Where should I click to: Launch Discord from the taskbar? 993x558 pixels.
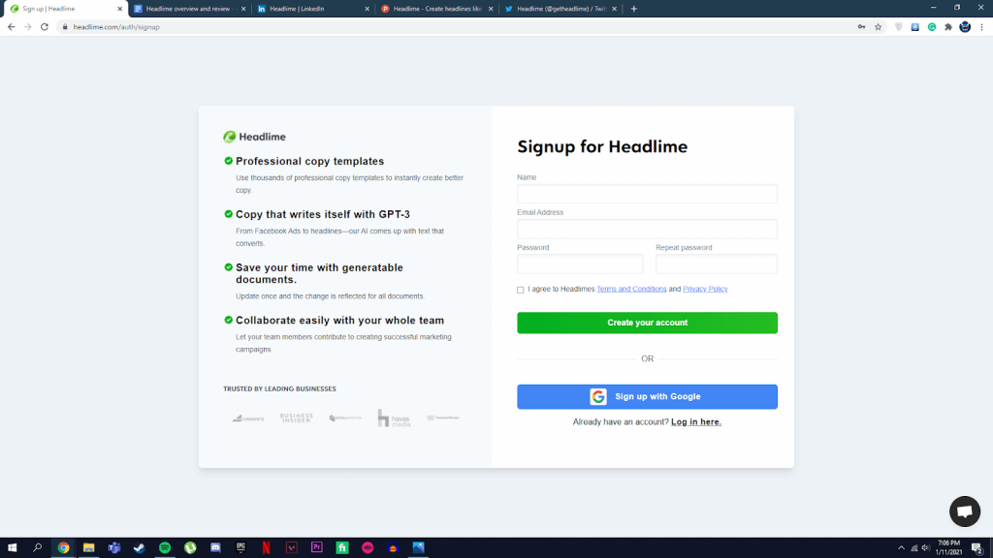pos(215,548)
